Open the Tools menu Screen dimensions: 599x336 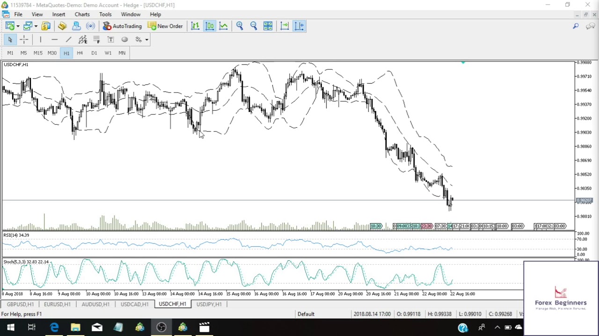click(x=105, y=14)
